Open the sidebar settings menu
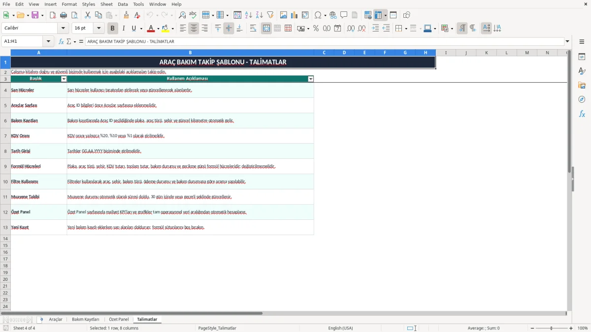591x332 pixels. click(x=582, y=42)
